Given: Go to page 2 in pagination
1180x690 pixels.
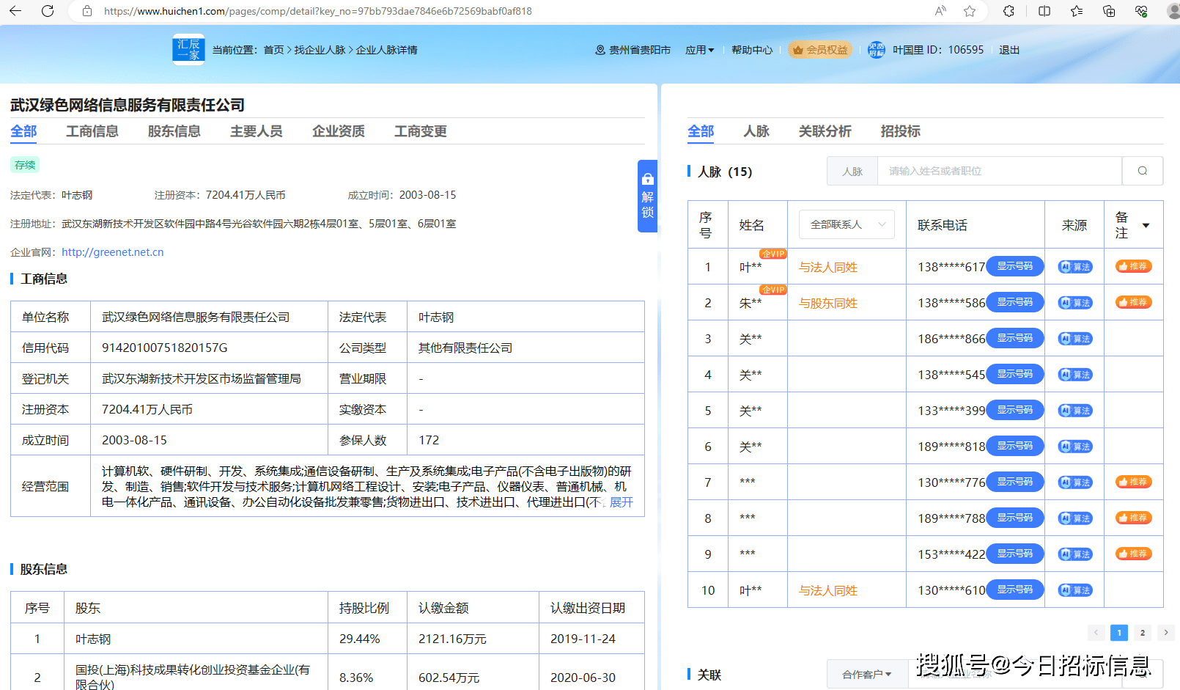Looking at the screenshot, I should tap(1143, 632).
